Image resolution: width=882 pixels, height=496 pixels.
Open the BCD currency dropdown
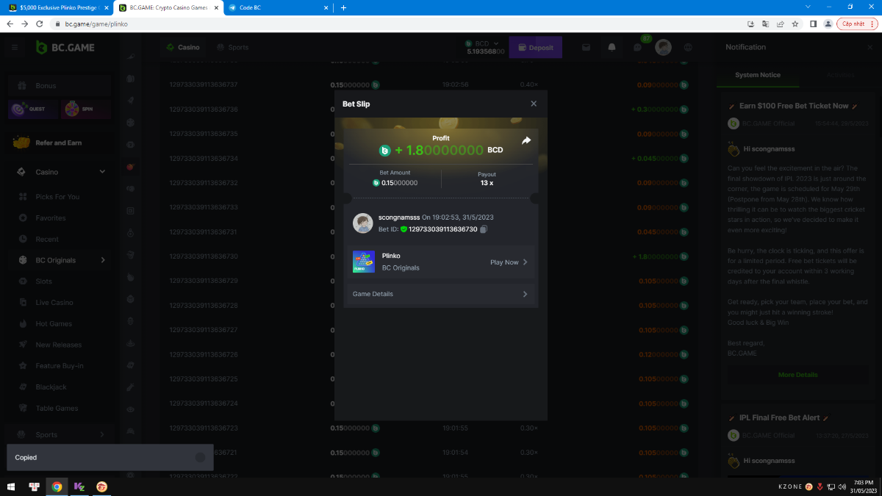[496, 43]
